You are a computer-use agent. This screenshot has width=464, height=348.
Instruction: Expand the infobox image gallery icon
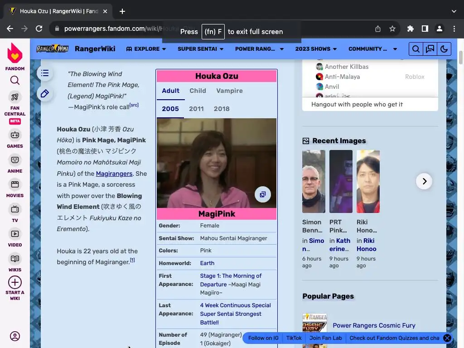click(x=263, y=194)
